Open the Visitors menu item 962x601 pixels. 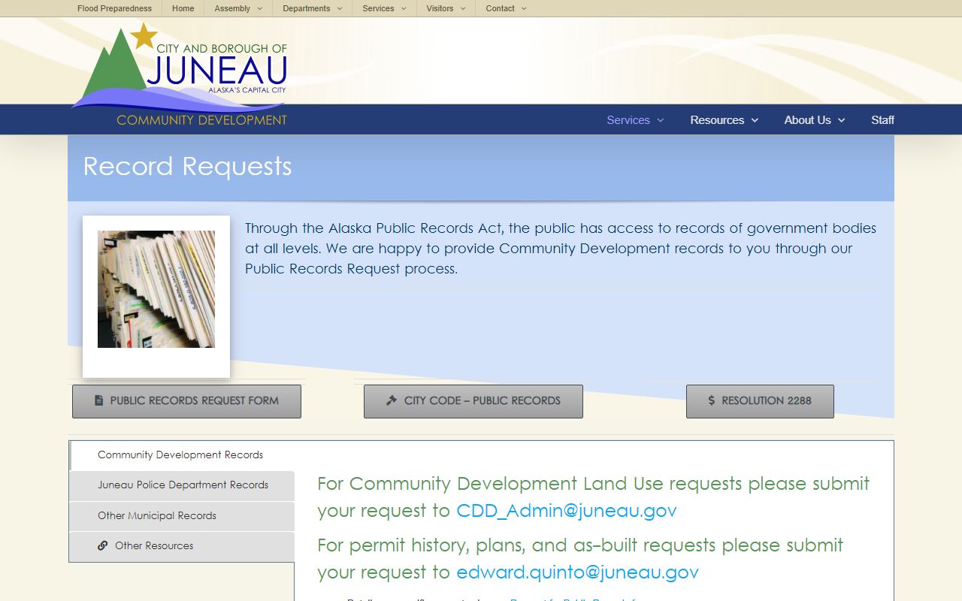pos(440,9)
